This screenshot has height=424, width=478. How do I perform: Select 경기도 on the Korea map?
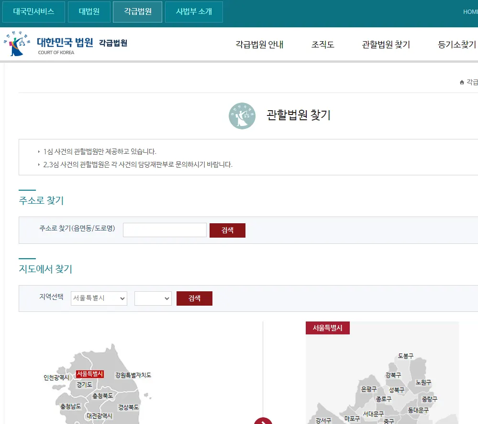(x=84, y=385)
